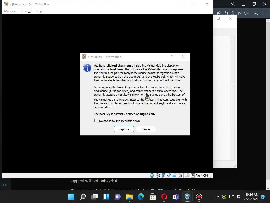The image size is (270, 203).
Task: Click the volume speaker tray icon
Action: pos(238,197)
